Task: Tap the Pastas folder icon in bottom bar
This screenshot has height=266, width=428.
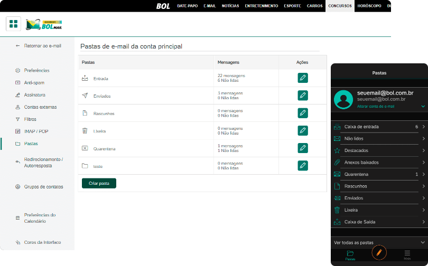Action: (350, 254)
